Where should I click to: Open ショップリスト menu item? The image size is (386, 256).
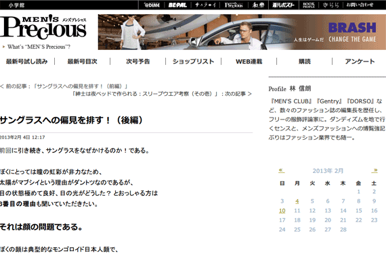tap(193, 61)
